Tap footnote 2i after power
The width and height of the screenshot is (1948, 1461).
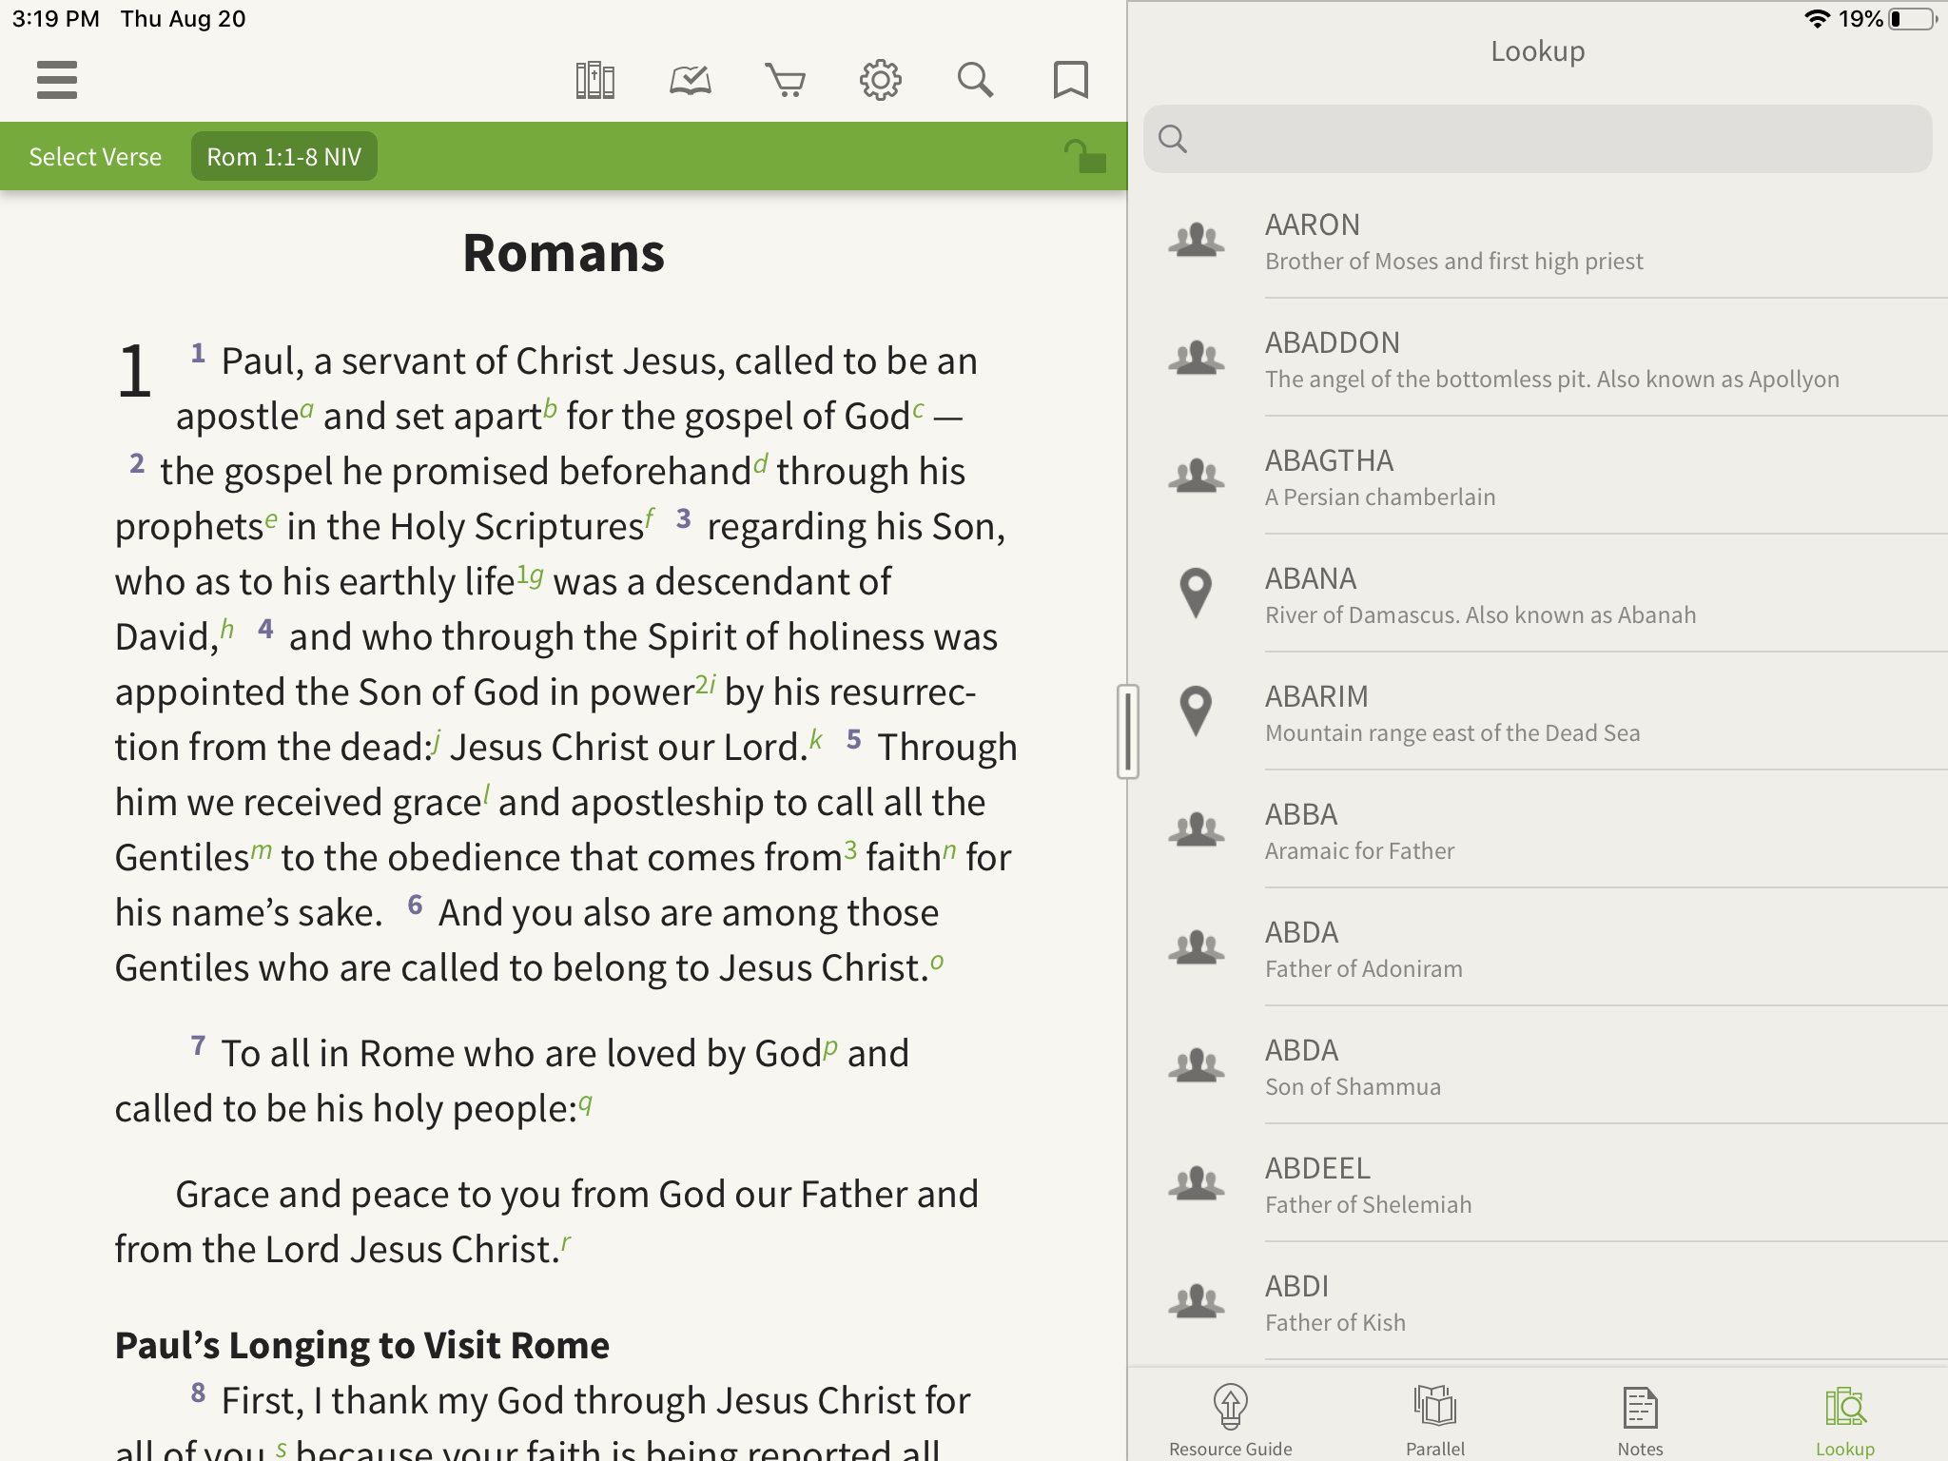[x=705, y=685]
